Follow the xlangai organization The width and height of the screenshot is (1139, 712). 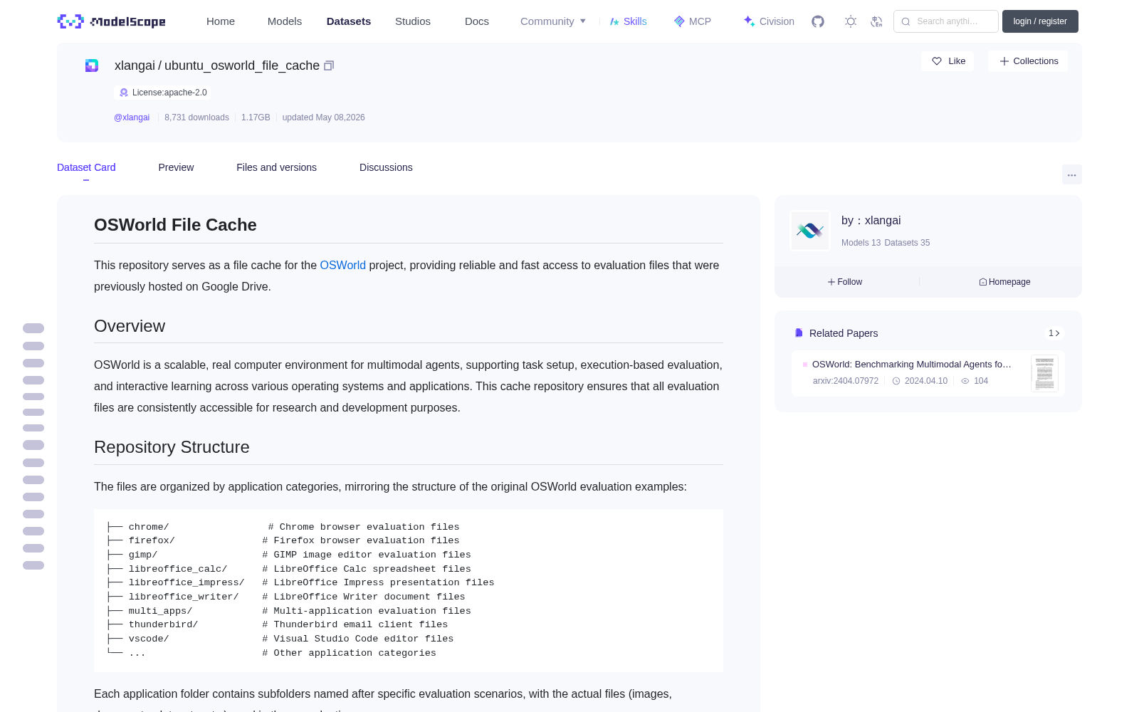click(845, 282)
